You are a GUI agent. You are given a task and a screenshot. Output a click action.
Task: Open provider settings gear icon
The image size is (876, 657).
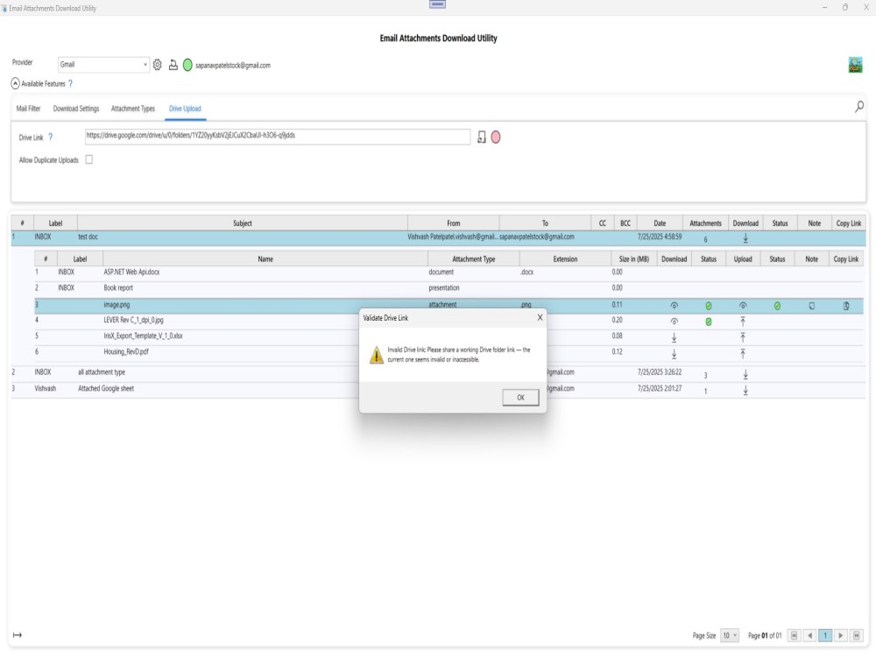(158, 65)
